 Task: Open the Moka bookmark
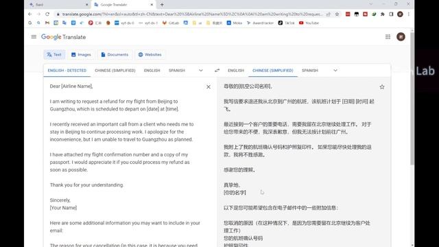(x=235, y=23)
